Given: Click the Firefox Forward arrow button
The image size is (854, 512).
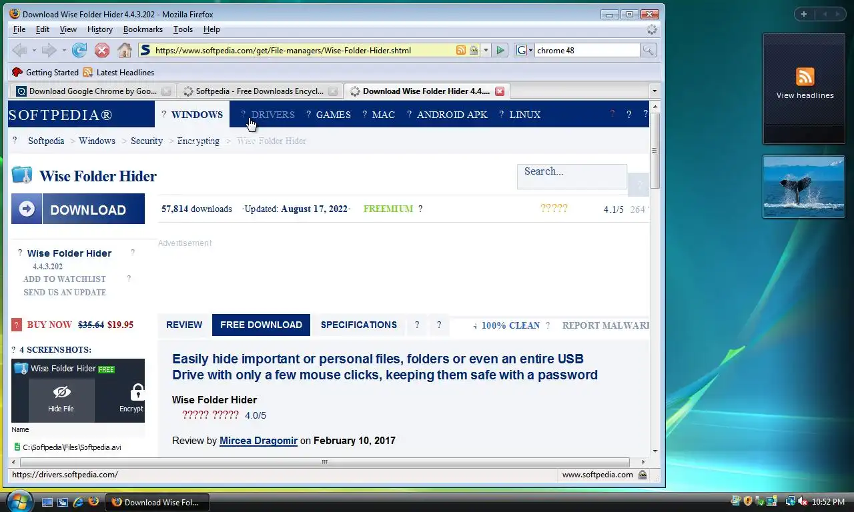Looking at the screenshot, I should pyautogui.click(x=49, y=50).
